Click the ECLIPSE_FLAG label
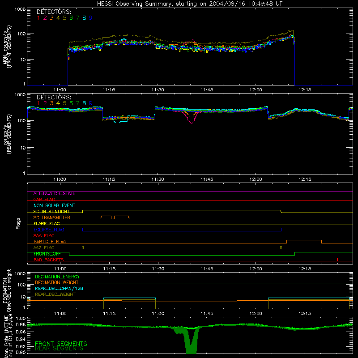The height and width of the screenshot is (358, 358). point(49,230)
